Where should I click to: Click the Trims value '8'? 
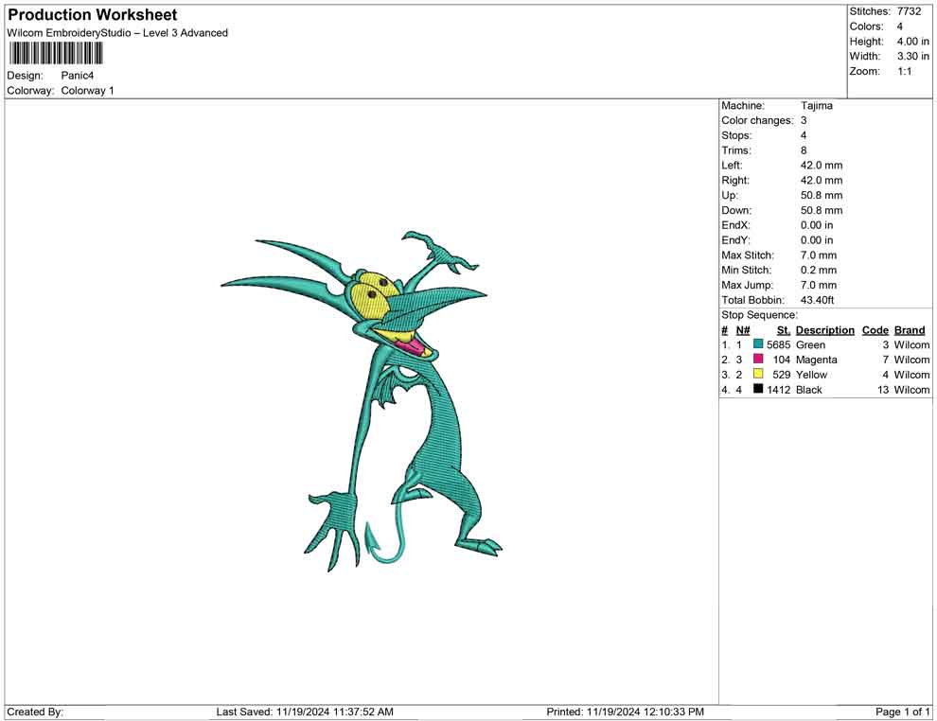[804, 149]
